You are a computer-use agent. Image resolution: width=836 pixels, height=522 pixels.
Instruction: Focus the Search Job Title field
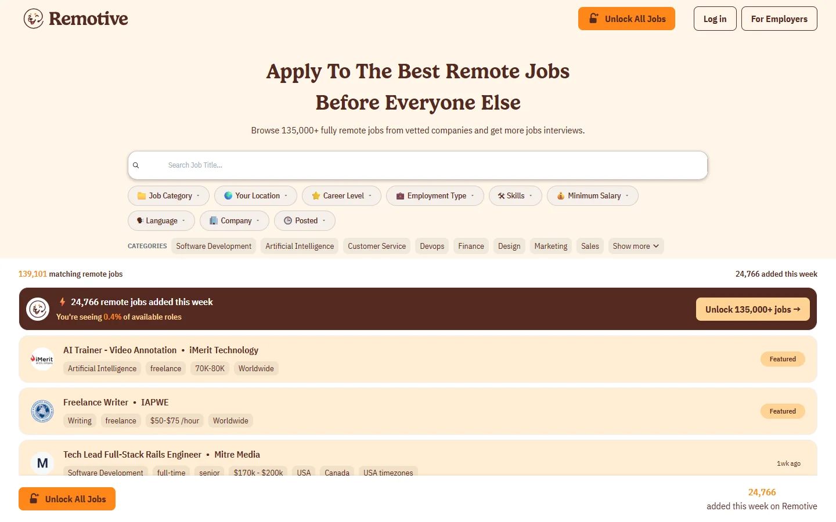(x=417, y=165)
